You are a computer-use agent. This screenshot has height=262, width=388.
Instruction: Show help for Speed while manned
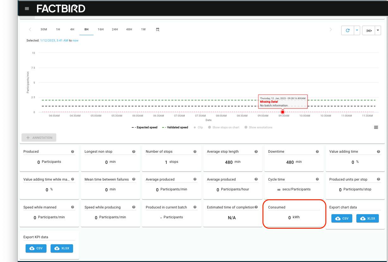pos(72,207)
